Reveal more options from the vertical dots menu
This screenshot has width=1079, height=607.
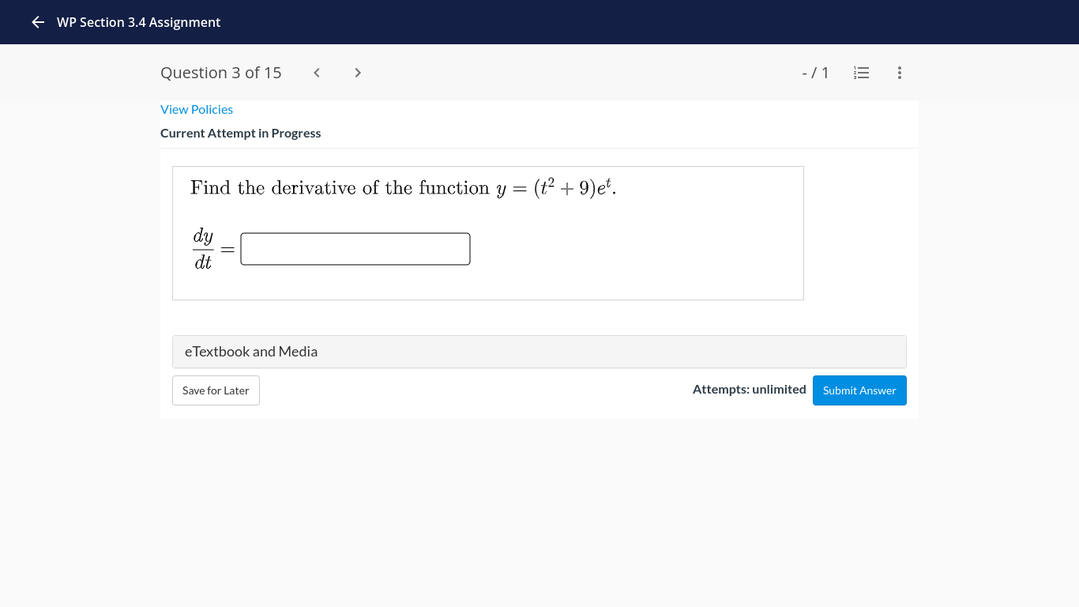click(x=899, y=73)
